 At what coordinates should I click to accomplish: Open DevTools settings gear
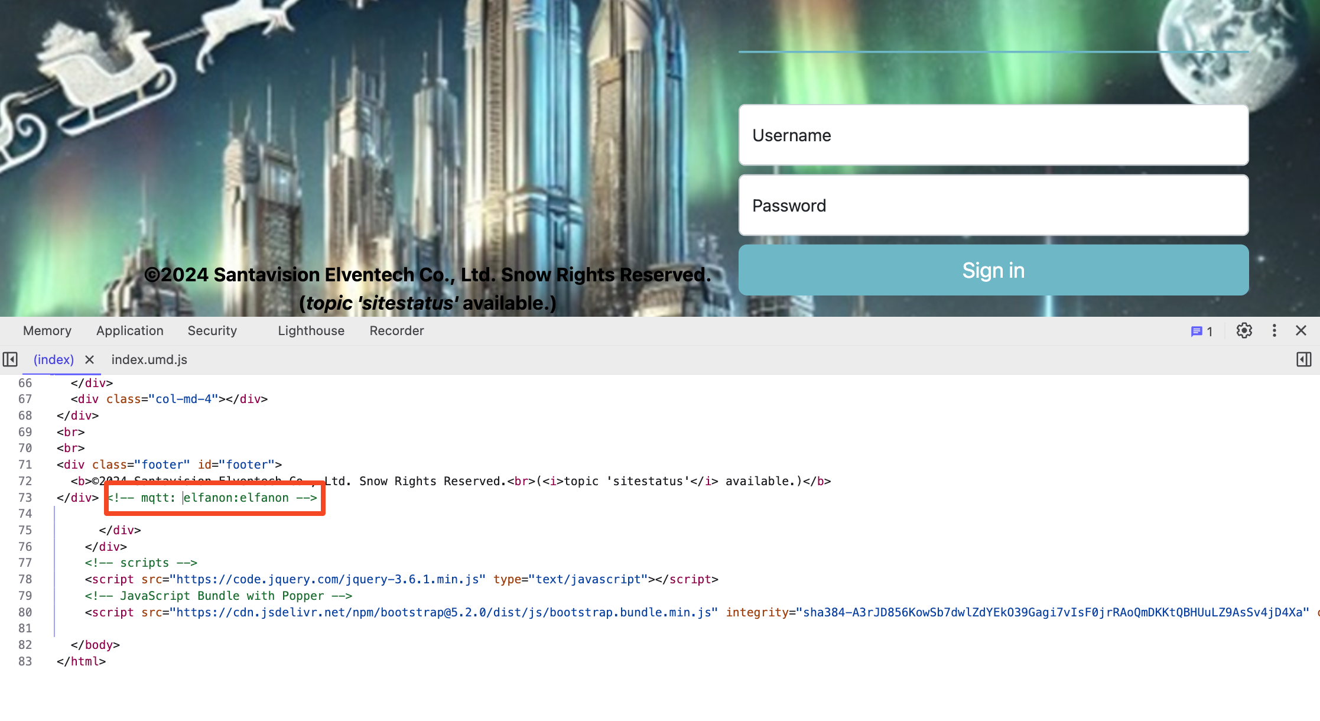pos(1244,331)
